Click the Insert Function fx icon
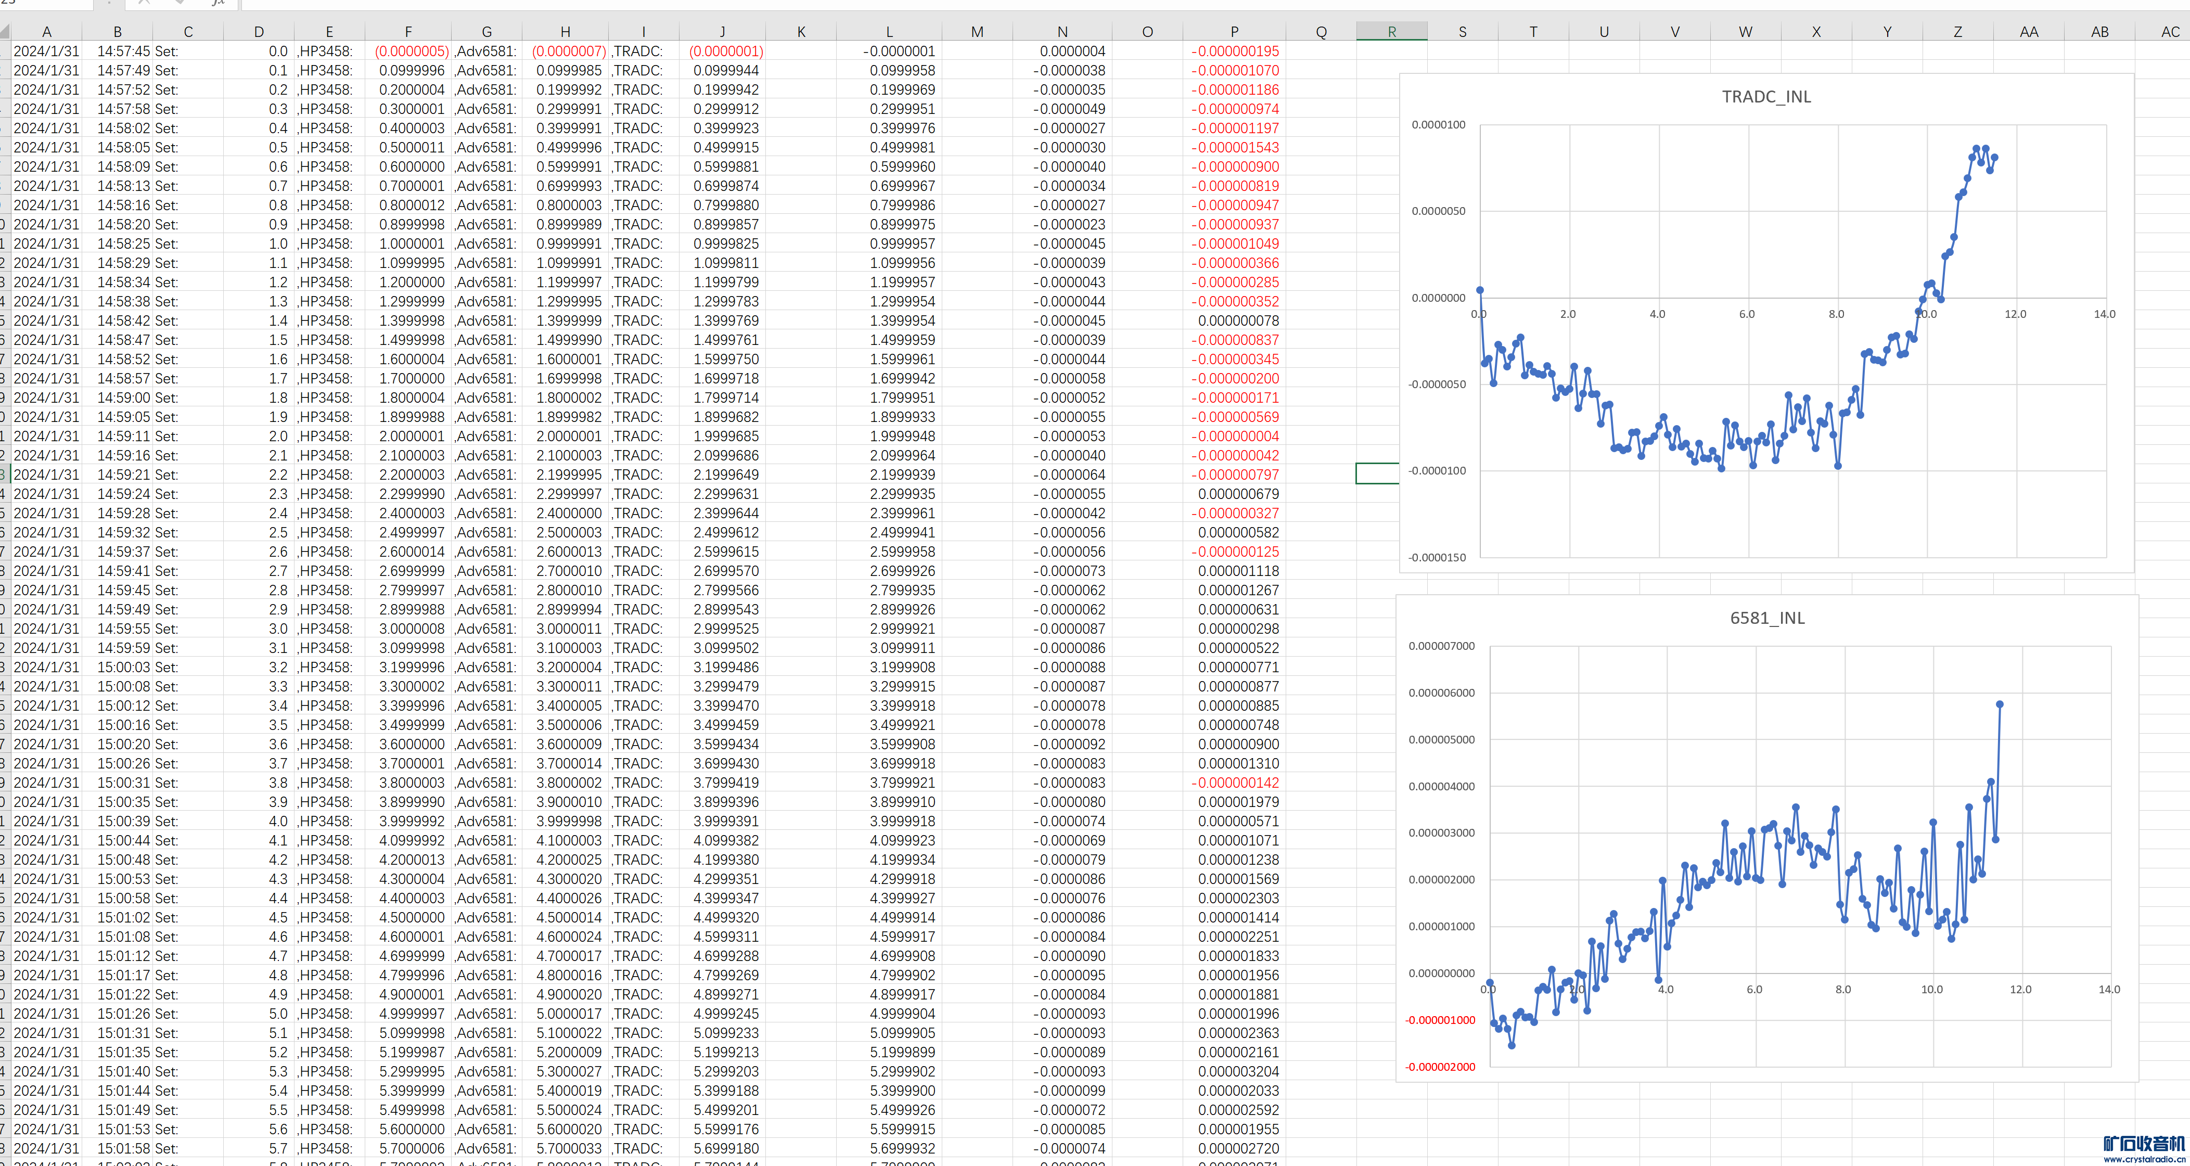This screenshot has height=1166, width=2190. [217, 3]
